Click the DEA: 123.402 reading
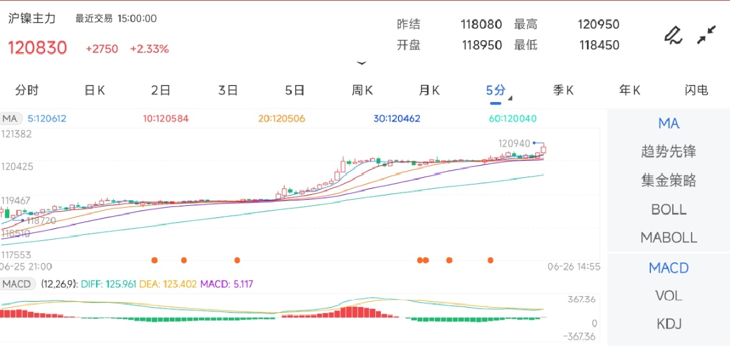Screen dimensions: 730x346 pyautogui.click(x=168, y=283)
